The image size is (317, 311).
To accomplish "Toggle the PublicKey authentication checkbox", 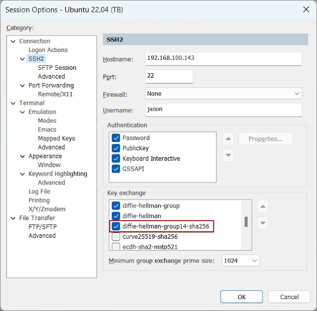I will [x=116, y=148].
